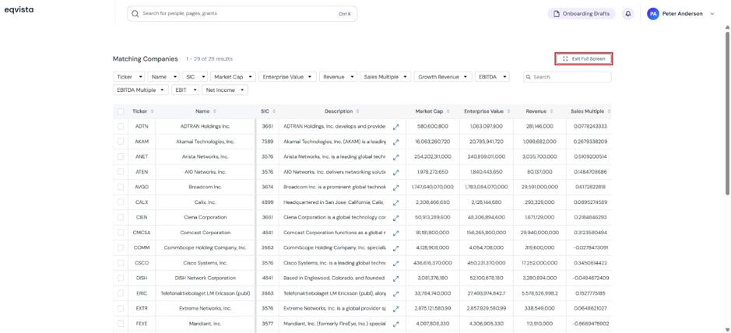
Task: Check the FEYE row checkbox
Action: pos(121,324)
